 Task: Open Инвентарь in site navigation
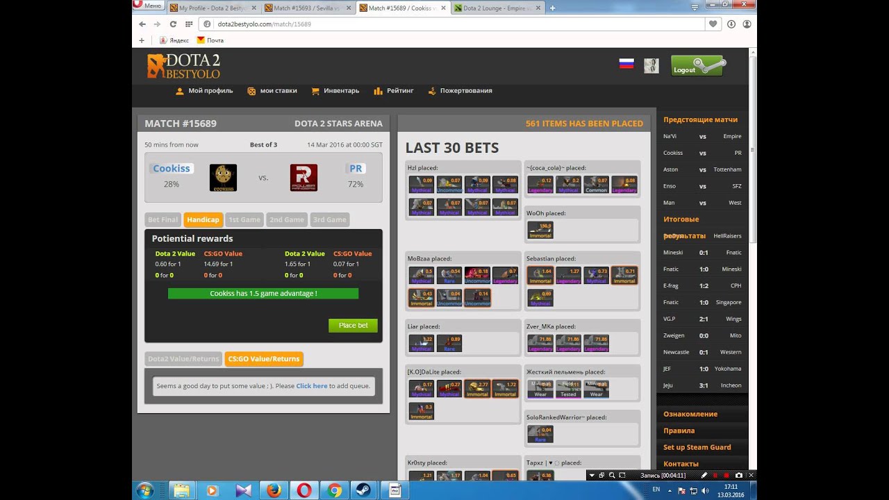335,91
